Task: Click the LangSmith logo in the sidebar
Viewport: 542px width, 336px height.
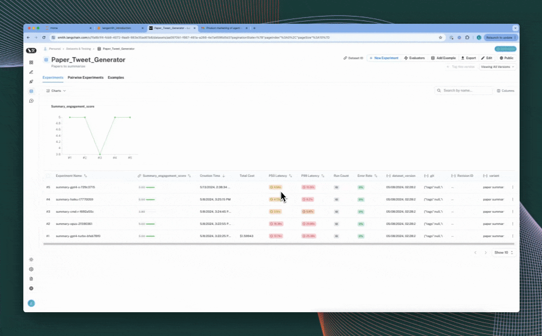Action: tap(31, 50)
